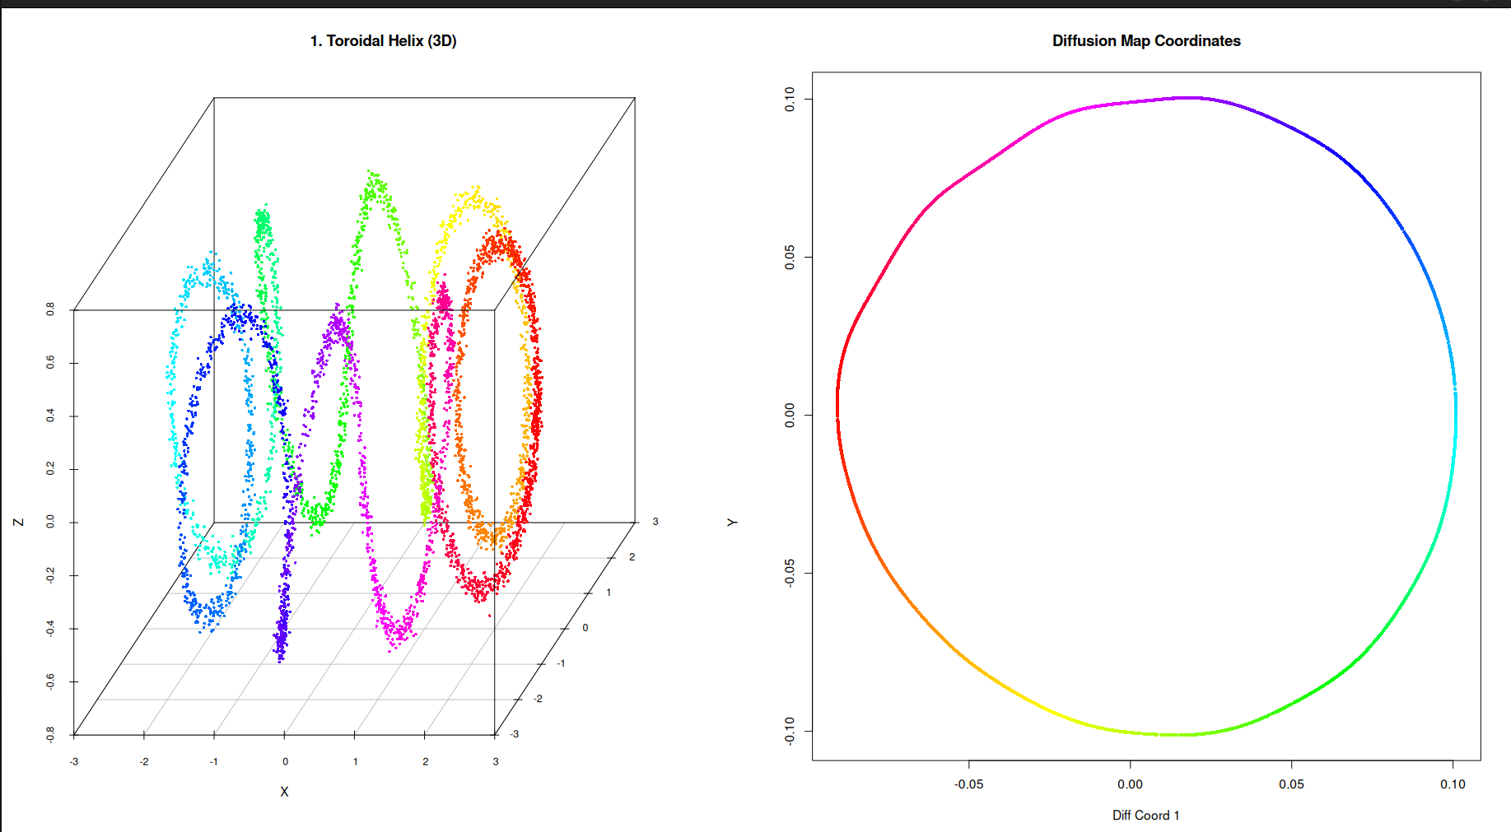
Task: Pick depth-axis tick '-1' on the helix plot
Action: tap(561, 663)
